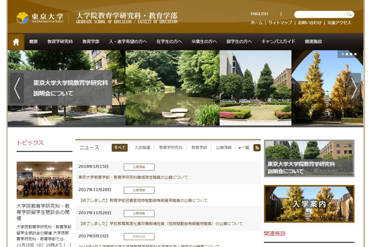The image size is (372, 247).
Task: Select すべて news filter tab
Action: coord(120,148)
